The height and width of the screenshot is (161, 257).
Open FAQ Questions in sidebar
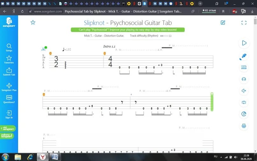9,99
